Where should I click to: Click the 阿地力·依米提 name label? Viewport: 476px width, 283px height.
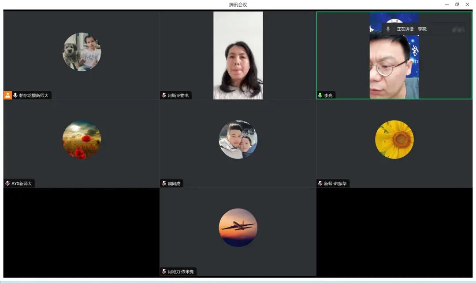coord(181,272)
